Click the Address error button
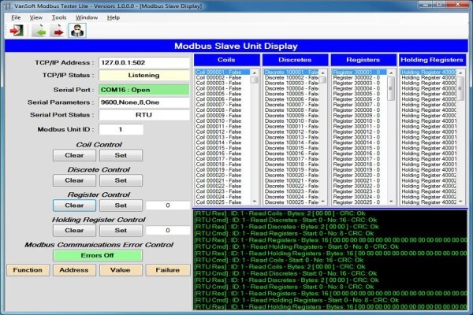Viewport: 473px width, 315px height. coord(74,270)
